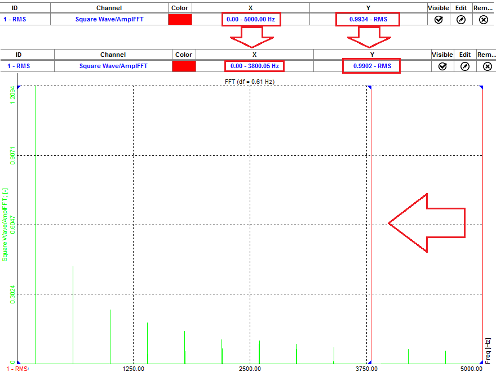The width and height of the screenshot is (496, 376).
Task: Click the 0.00 - 5000.00 Hz X value
Action: click(251, 19)
